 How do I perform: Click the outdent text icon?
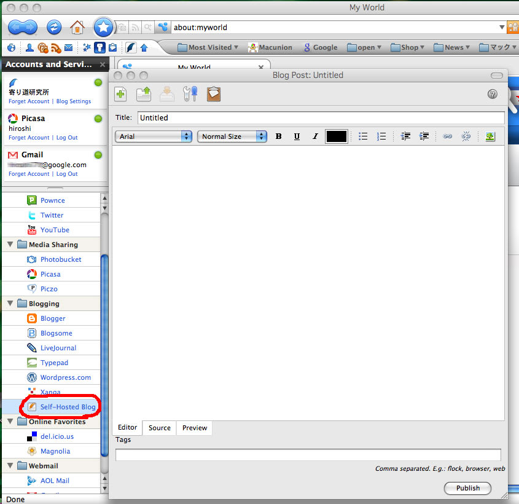click(x=405, y=136)
